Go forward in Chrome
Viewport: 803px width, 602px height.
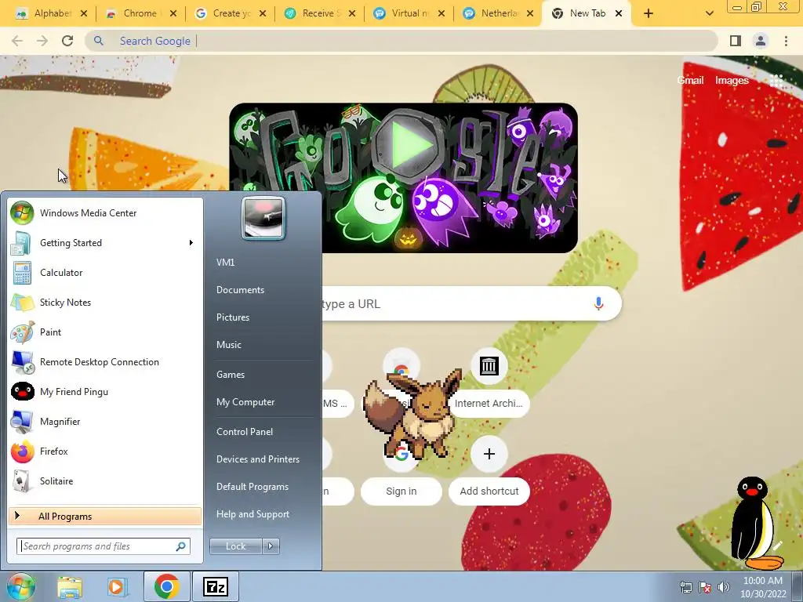pyautogui.click(x=42, y=41)
